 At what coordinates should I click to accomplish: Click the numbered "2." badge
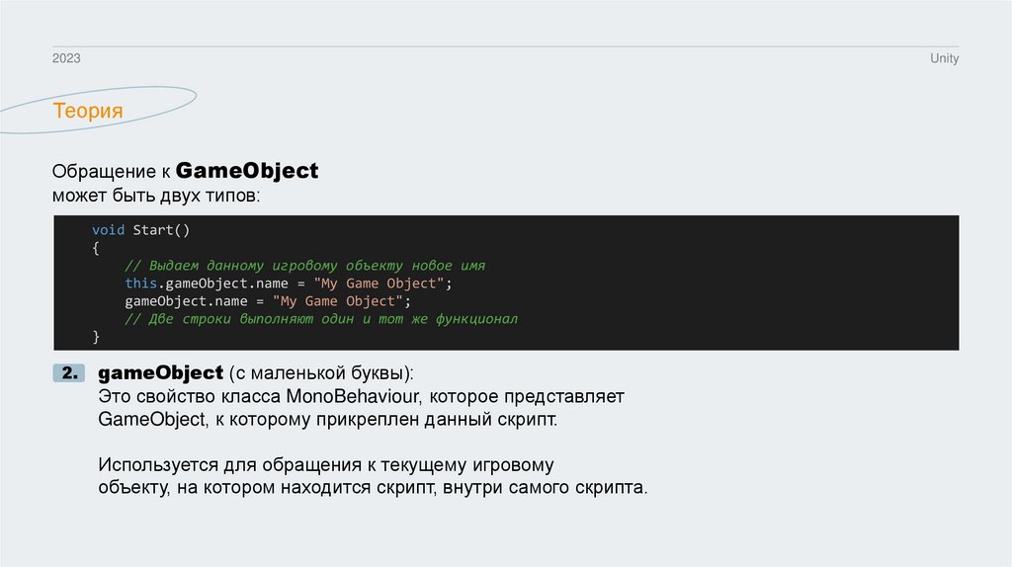tap(69, 374)
